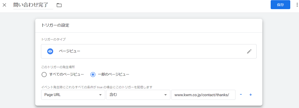The width and height of the screenshot is (299, 108).
Task: Click the 保存 save button
Action: click(x=280, y=5)
